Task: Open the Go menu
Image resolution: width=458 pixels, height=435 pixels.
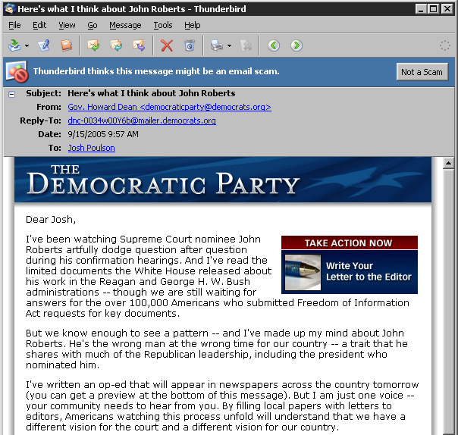Action: click(93, 26)
